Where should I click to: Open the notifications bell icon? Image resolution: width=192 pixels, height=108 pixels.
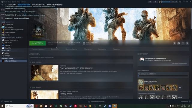click(x=156, y=2)
